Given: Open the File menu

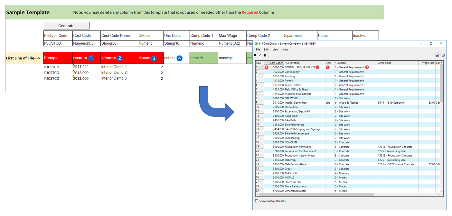Looking at the screenshot, I should tap(258, 50).
